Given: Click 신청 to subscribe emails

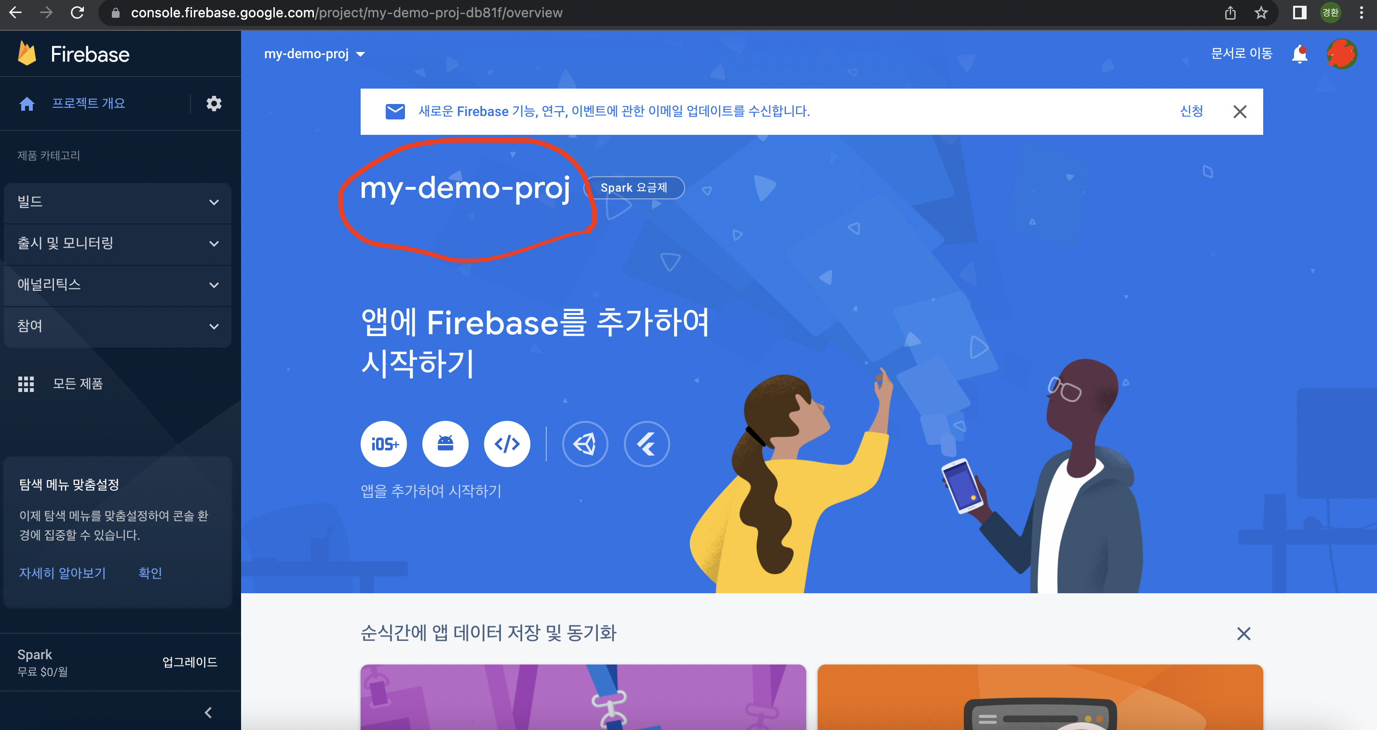Looking at the screenshot, I should pos(1191,111).
